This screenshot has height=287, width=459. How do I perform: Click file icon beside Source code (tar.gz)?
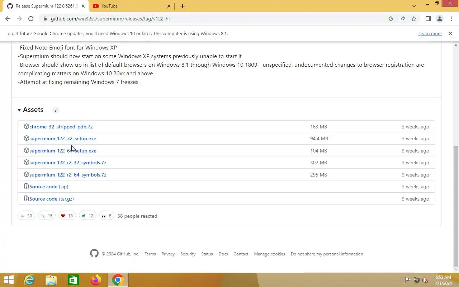(26, 198)
